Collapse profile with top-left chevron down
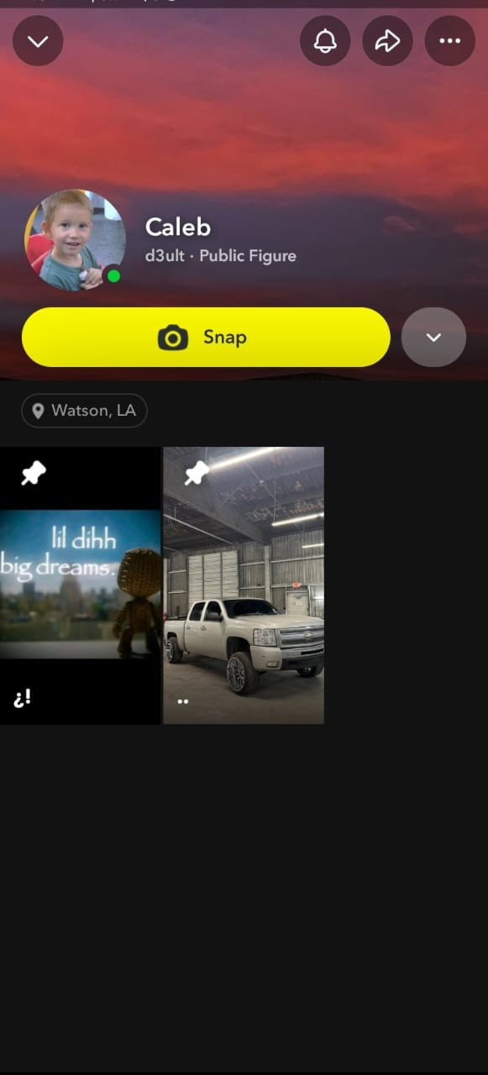The height and width of the screenshot is (1075, 488). (38, 40)
